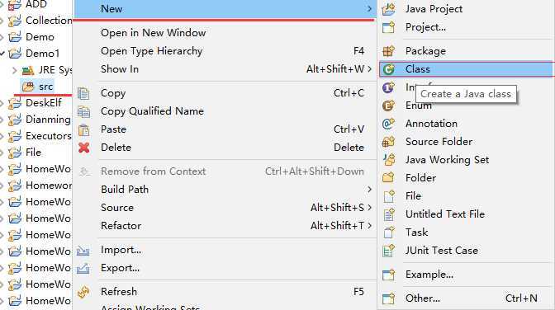This screenshot has width=555, height=310.
Task: Click the JUnit Test Case icon
Action: tap(388, 251)
